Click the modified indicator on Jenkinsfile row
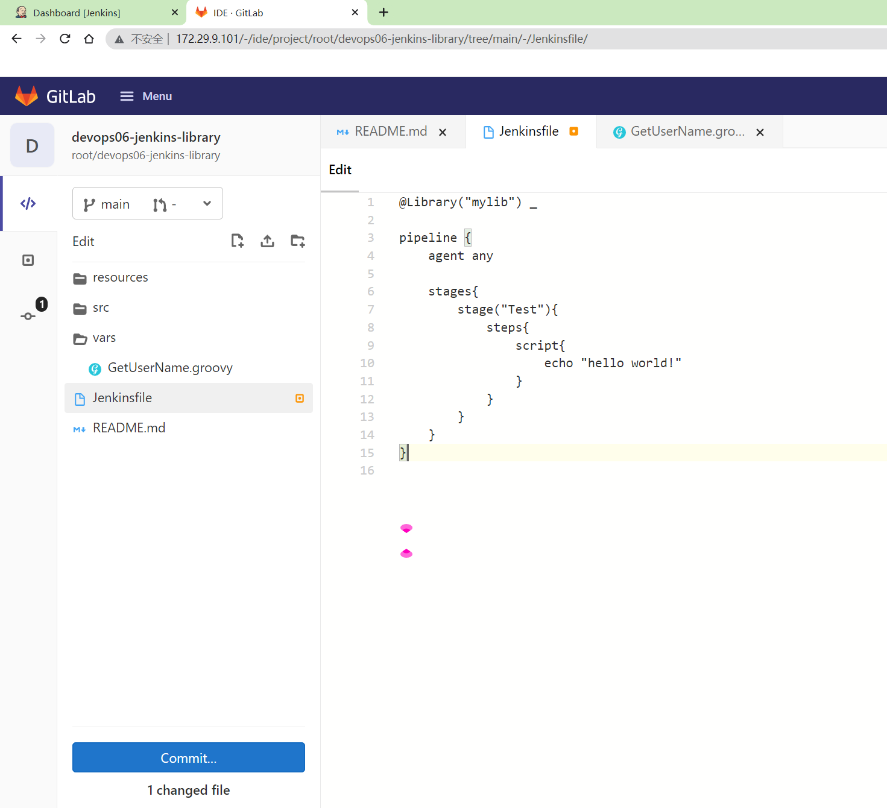The image size is (887, 808). click(300, 399)
